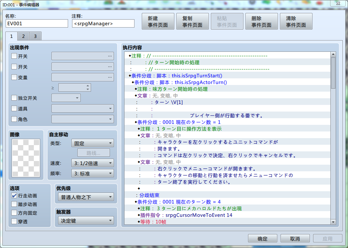Increase the variable value with up stepper arrow
348x248 pixels.
click(x=88, y=86)
